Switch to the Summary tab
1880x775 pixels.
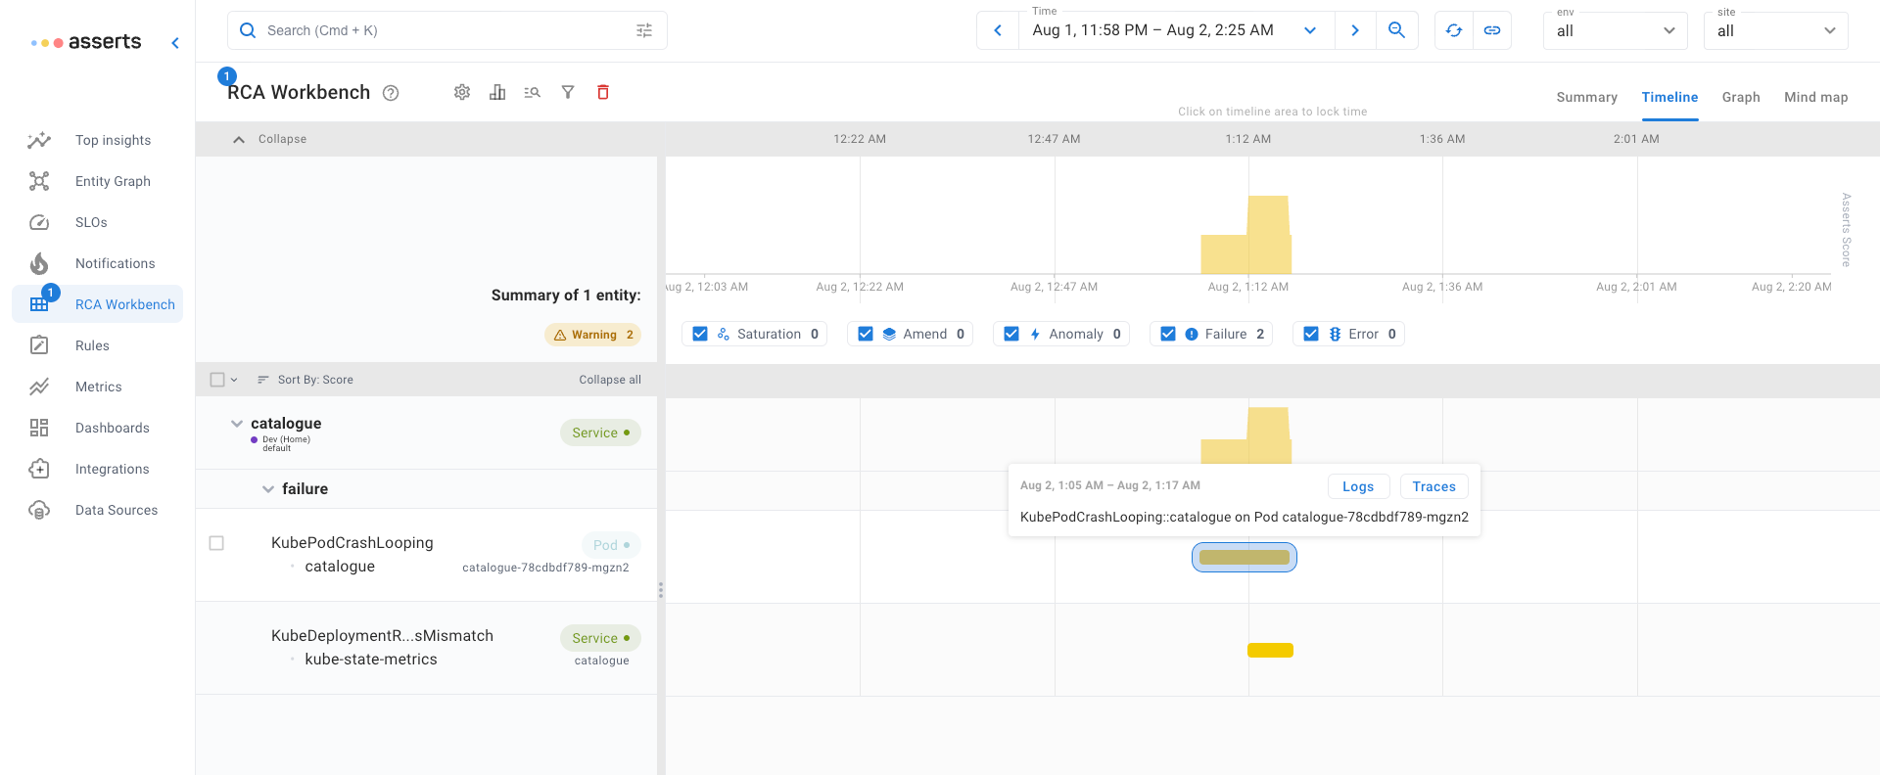pyautogui.click(x=1586, y=97)
